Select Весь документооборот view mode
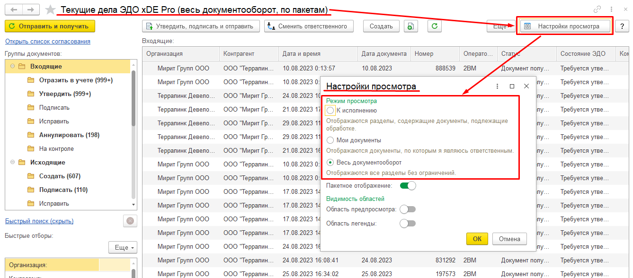 (330, 163)
